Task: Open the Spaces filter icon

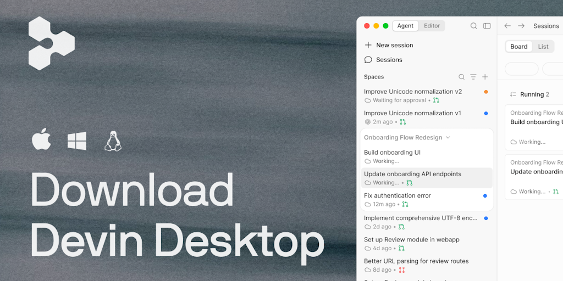Action: (473, 77)
